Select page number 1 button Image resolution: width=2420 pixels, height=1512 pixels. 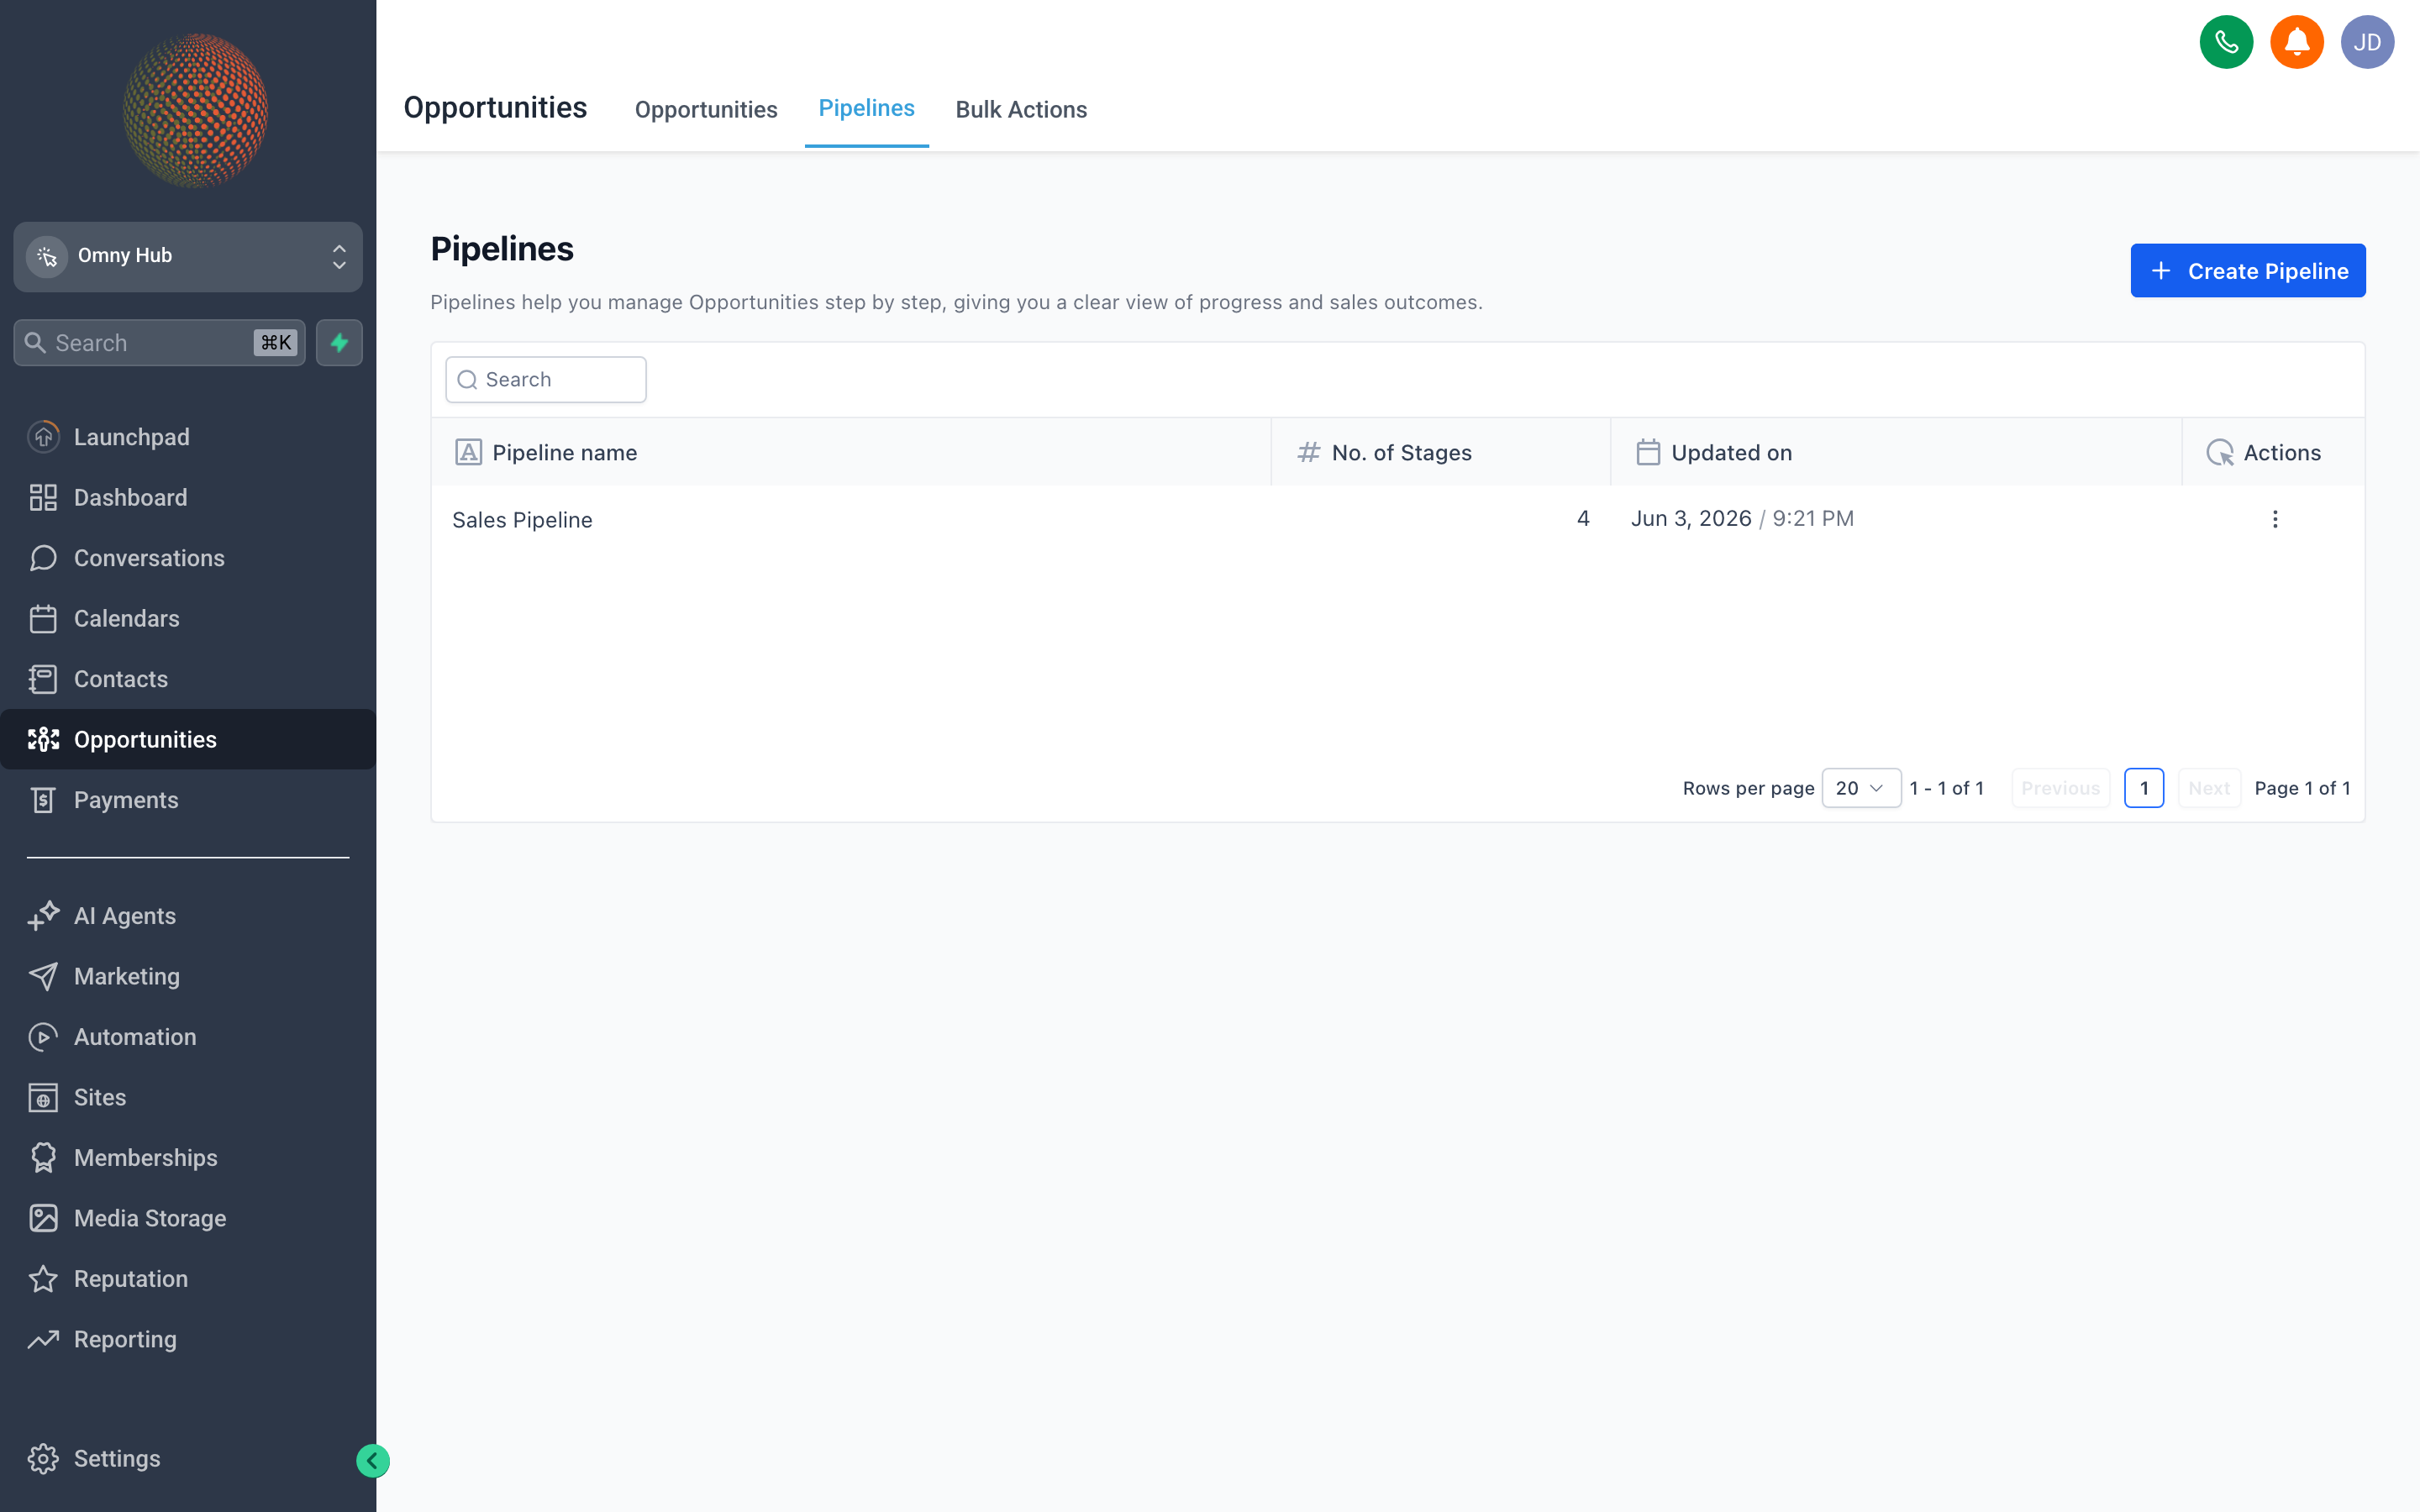tap(2143, 788)
